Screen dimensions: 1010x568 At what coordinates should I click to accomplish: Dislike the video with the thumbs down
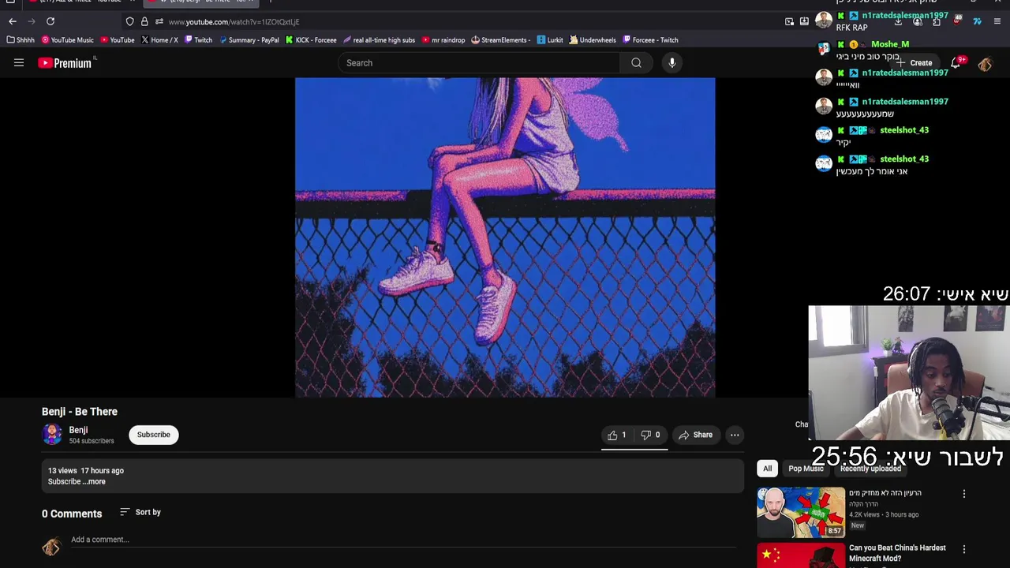coord(651,435)
